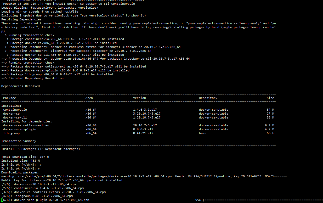Click the 'base' repository entry
This screenshot has height=203, width=323.
point(203,133)
